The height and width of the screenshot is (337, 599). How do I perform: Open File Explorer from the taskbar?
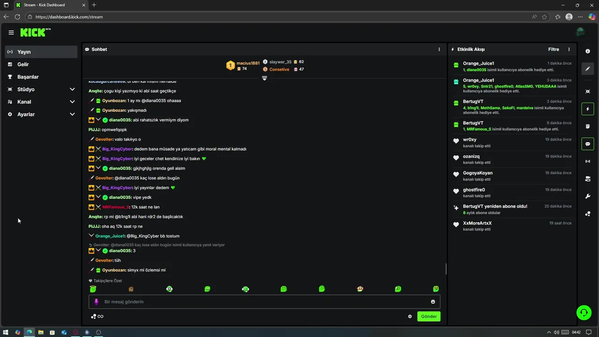coord(41,332)
